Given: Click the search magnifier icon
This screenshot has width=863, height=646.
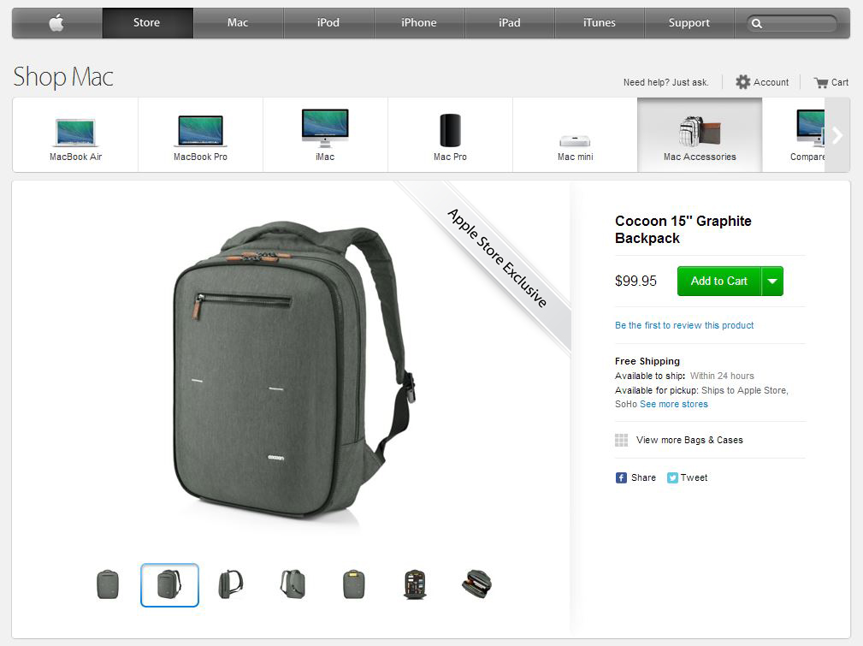Looking at the screenshot, I should coord(757,23).
